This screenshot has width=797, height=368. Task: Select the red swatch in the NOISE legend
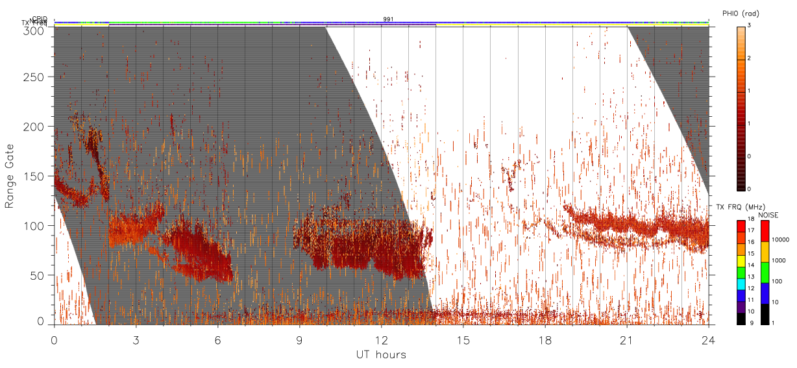(765, 231)
